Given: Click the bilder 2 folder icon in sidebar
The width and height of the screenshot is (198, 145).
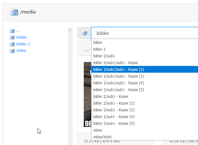Looking at the screenshot, I should (x=12, y=44).
